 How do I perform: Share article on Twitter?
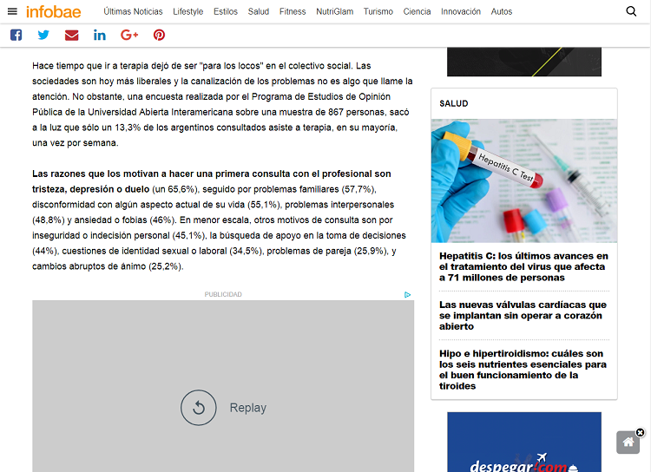(x=43, y=35)
